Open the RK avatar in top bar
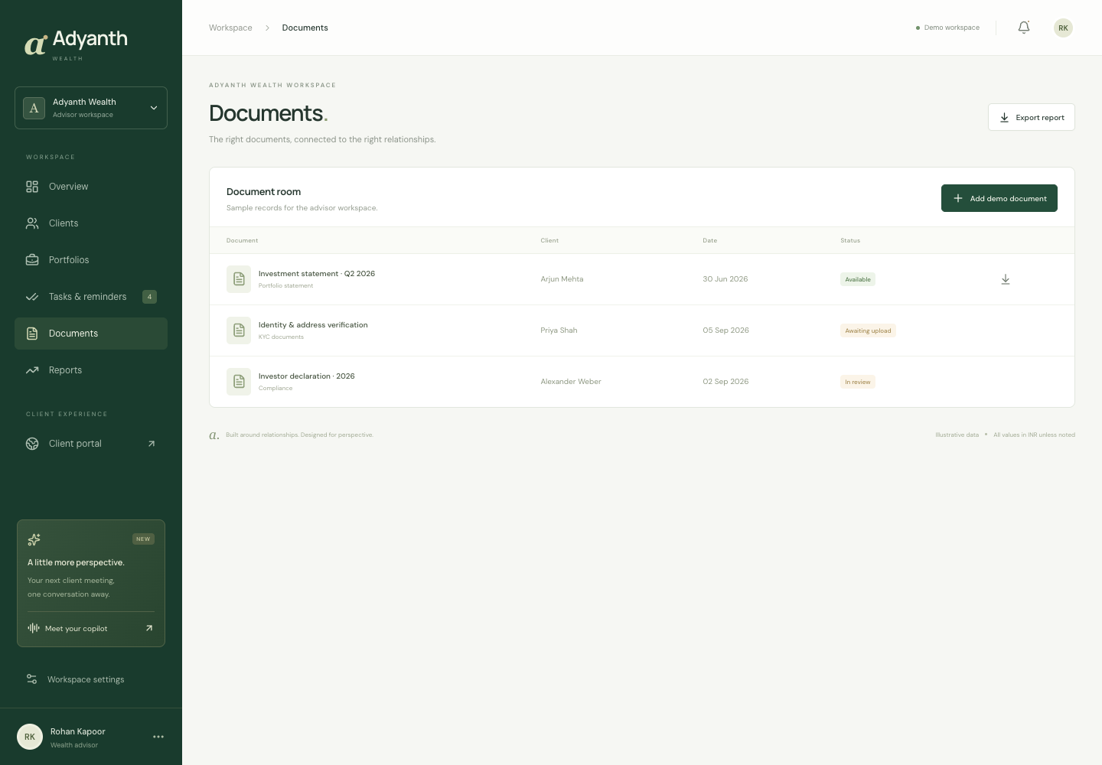Screen dimensions: 1102x765 tap(1063, 28)
